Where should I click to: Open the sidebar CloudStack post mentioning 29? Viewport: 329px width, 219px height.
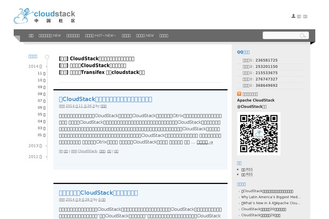click(x=260, y=215)
